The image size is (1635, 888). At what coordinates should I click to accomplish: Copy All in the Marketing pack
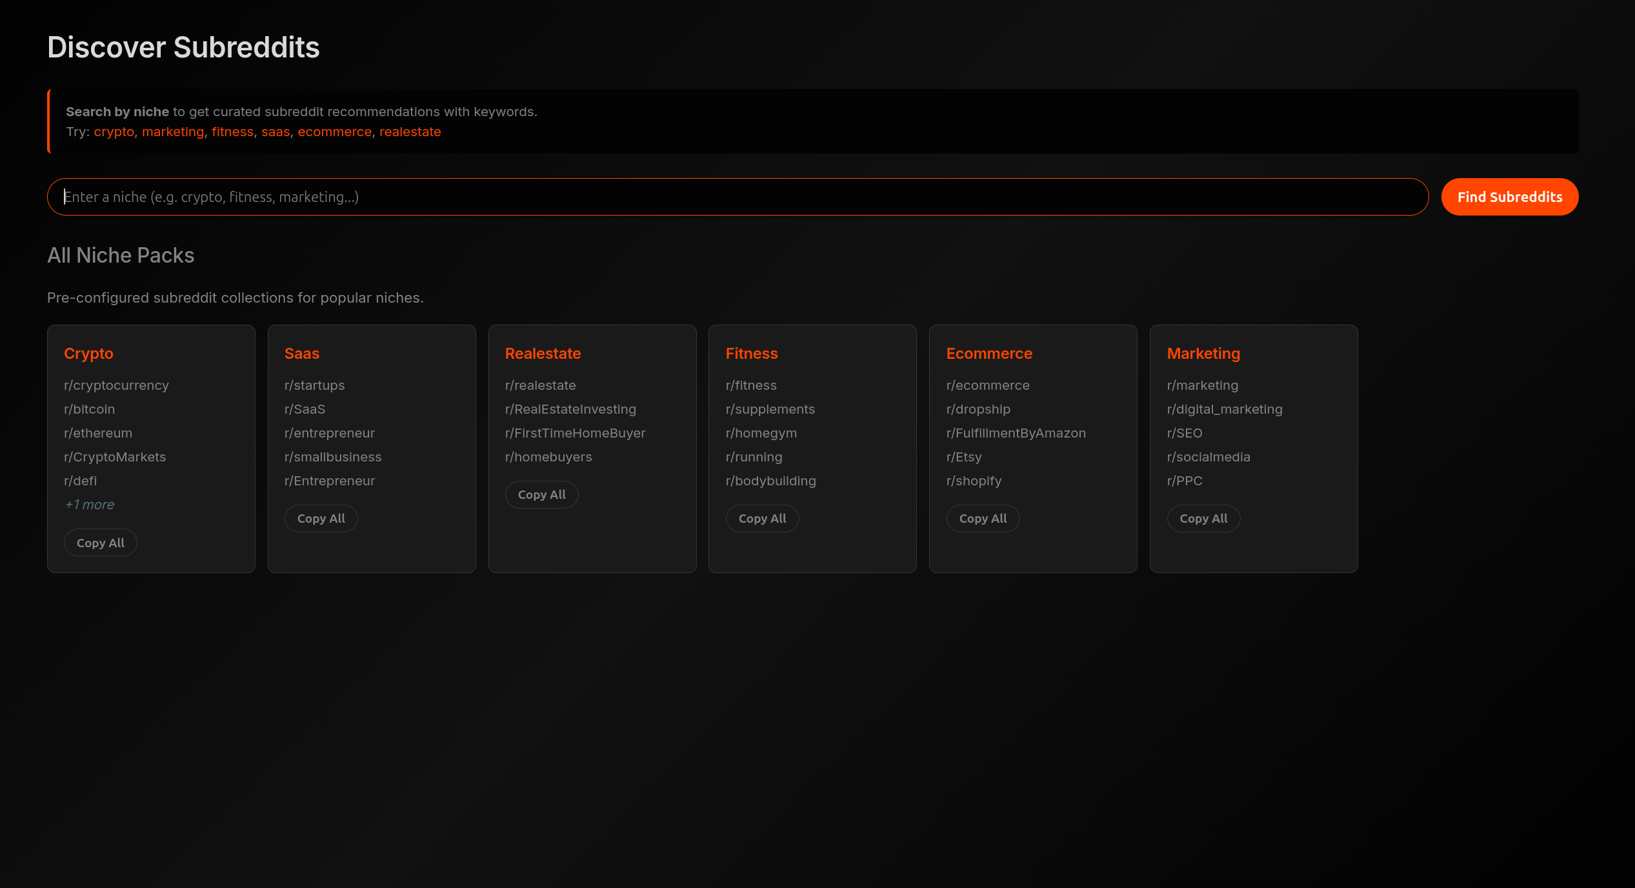(1203, 518)
